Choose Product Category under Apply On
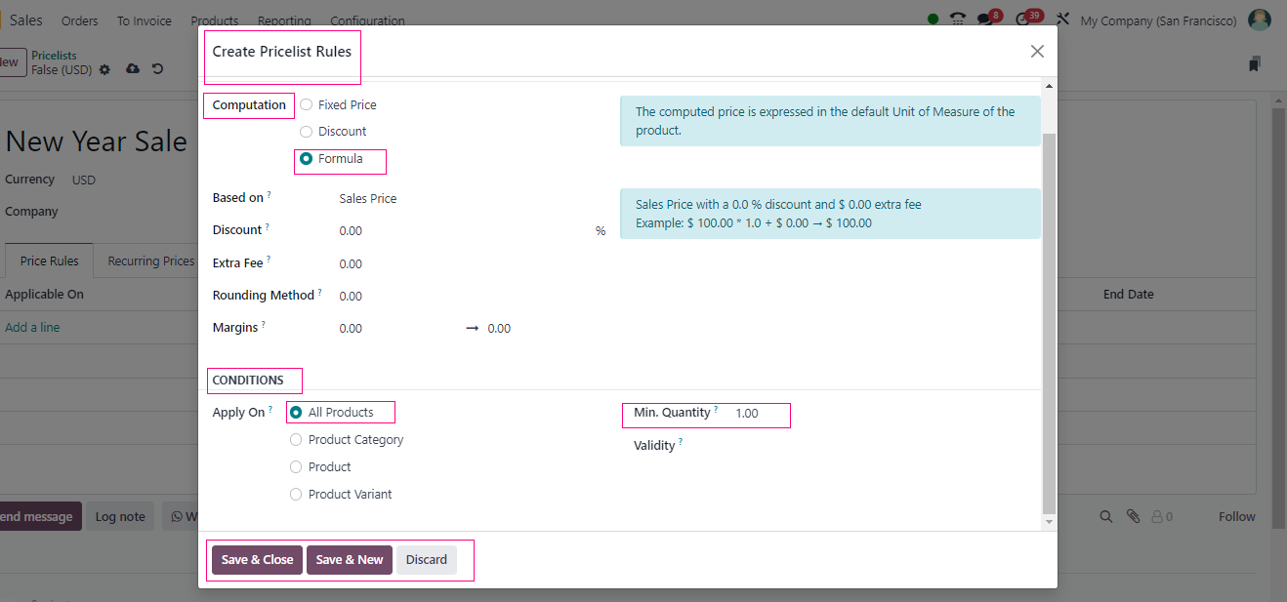Screen dimensions: 1287x602 click(296, 440)
